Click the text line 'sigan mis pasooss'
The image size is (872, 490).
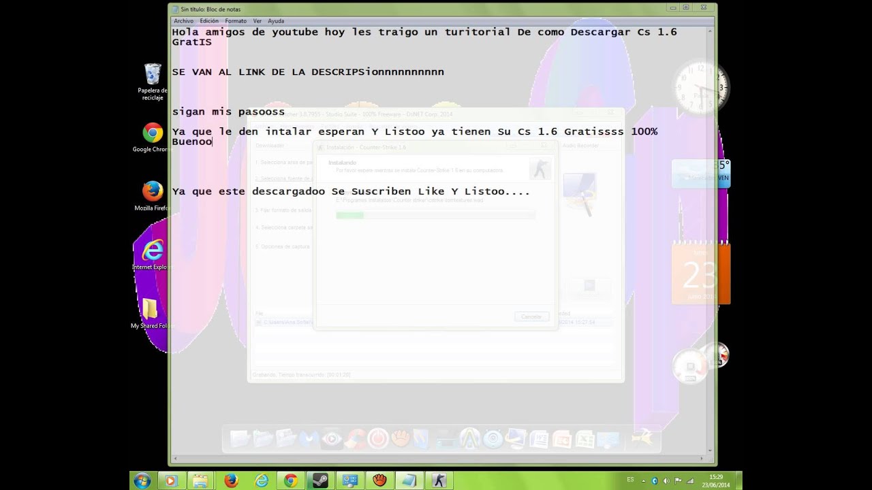tap(228, 112)
